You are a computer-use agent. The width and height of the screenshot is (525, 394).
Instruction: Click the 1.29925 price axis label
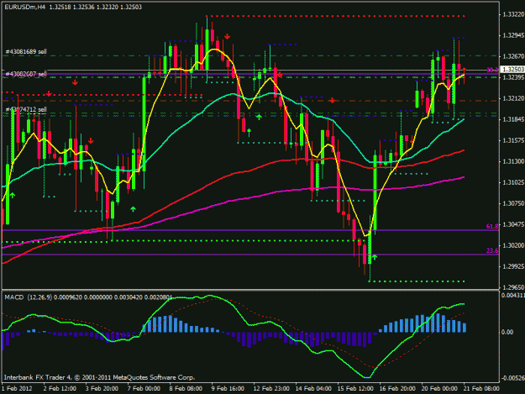(513, 266)
